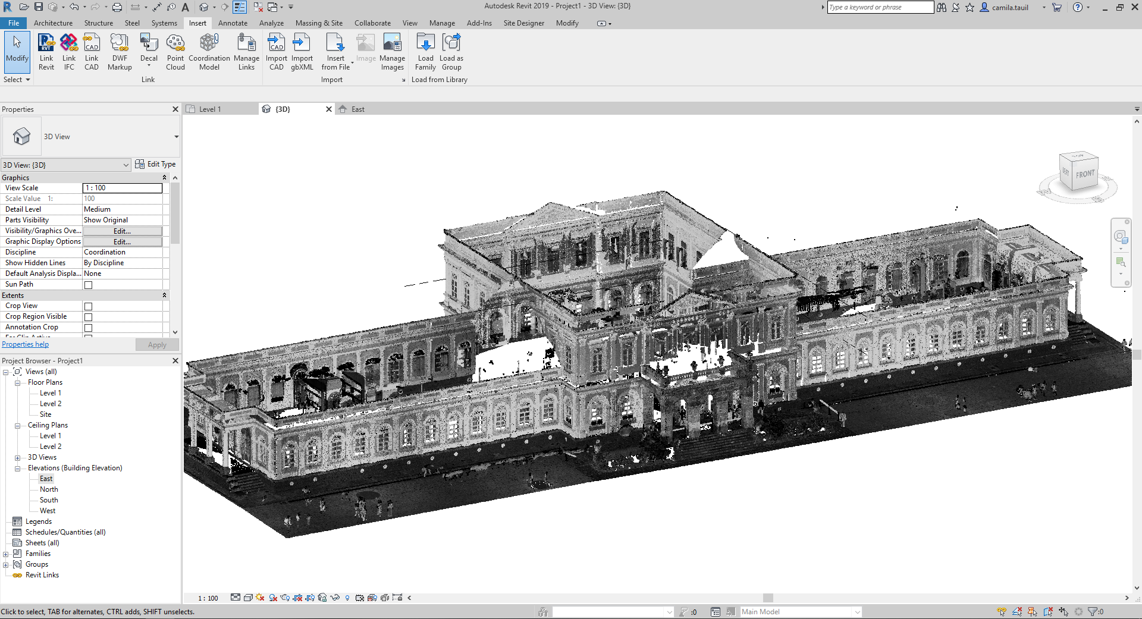
Task: Select the Point Cloud tool
Action: (x=175, y=51)
